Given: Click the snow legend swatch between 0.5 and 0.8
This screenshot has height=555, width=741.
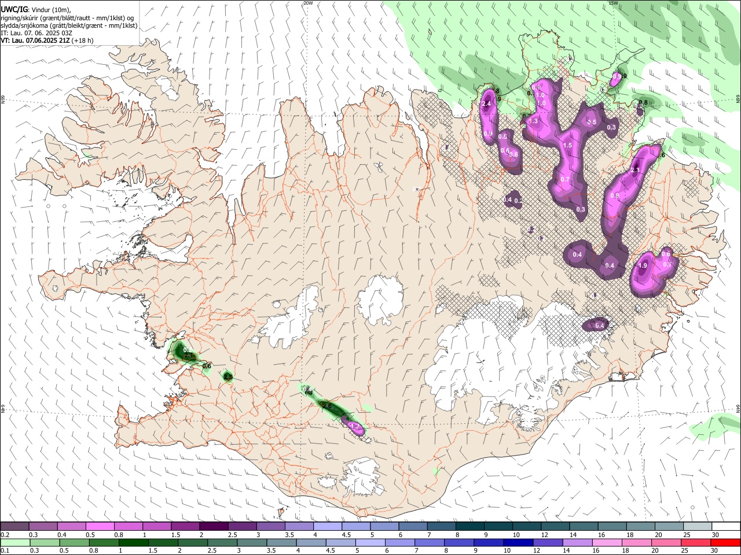Looking at the screenshot, I should point(100,527).
